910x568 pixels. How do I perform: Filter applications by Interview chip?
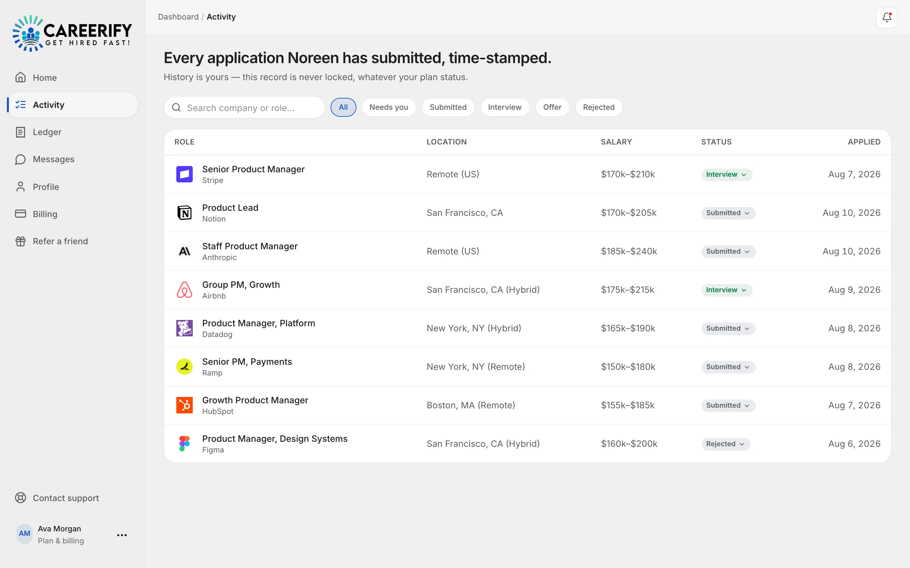[505, 107]
